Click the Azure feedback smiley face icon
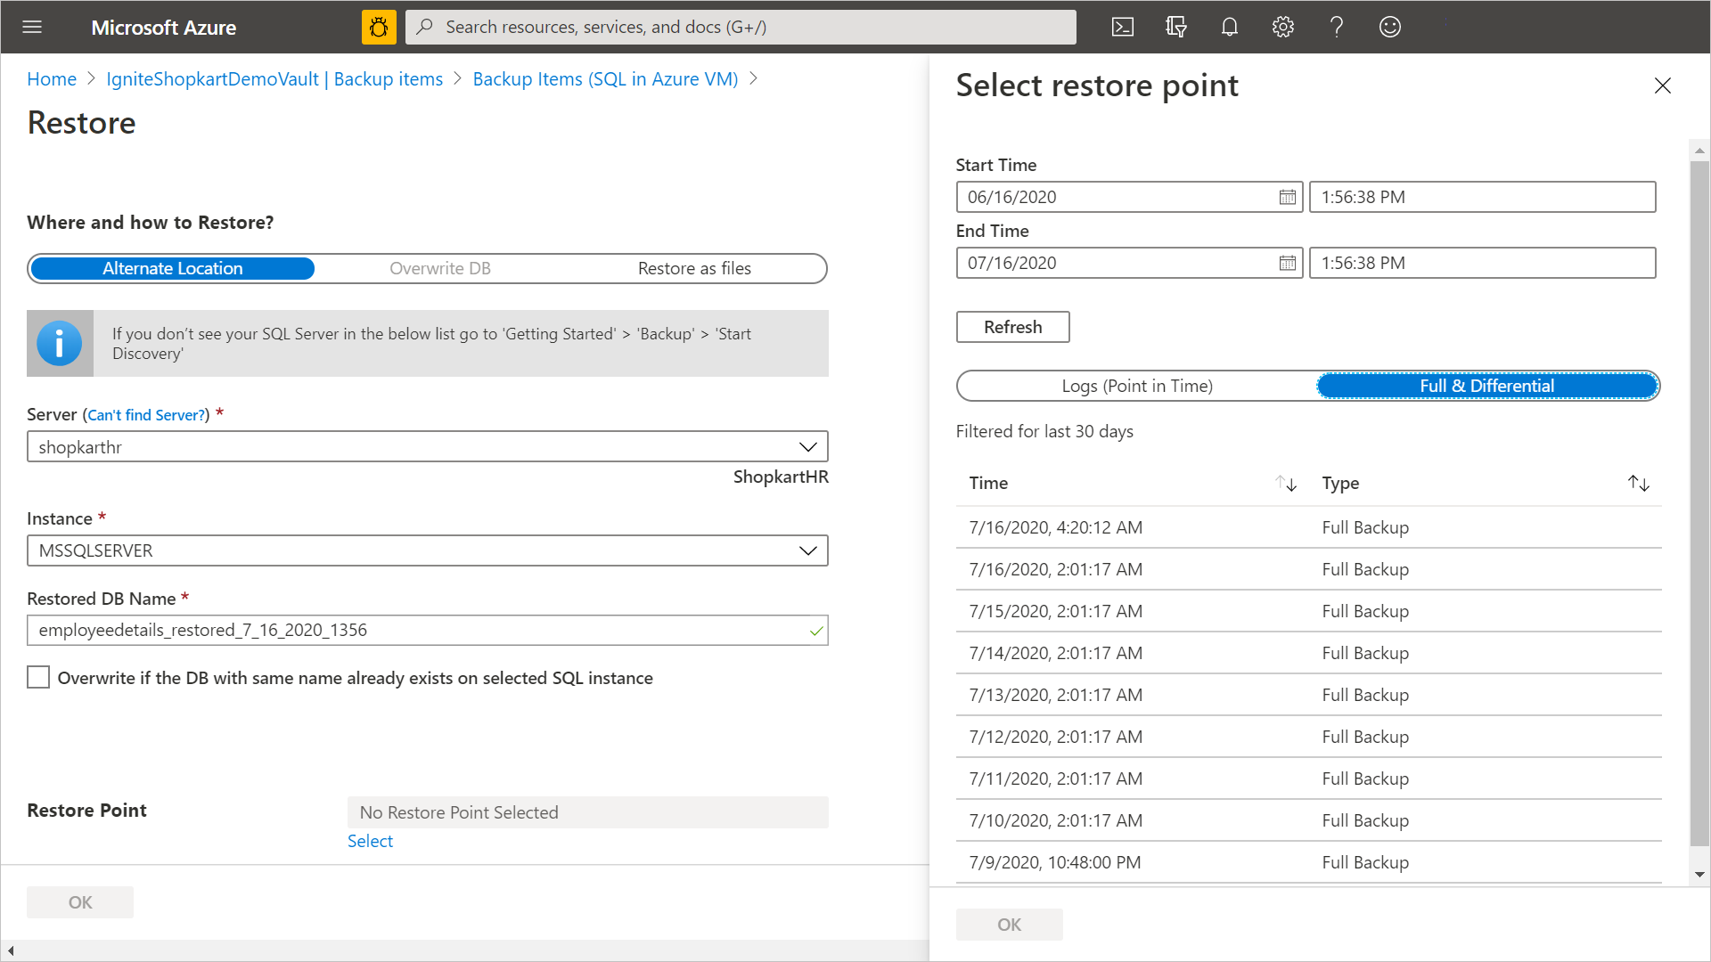Screen dimensions: 1711x962 pyautogui.click(x=1390, y=26)
